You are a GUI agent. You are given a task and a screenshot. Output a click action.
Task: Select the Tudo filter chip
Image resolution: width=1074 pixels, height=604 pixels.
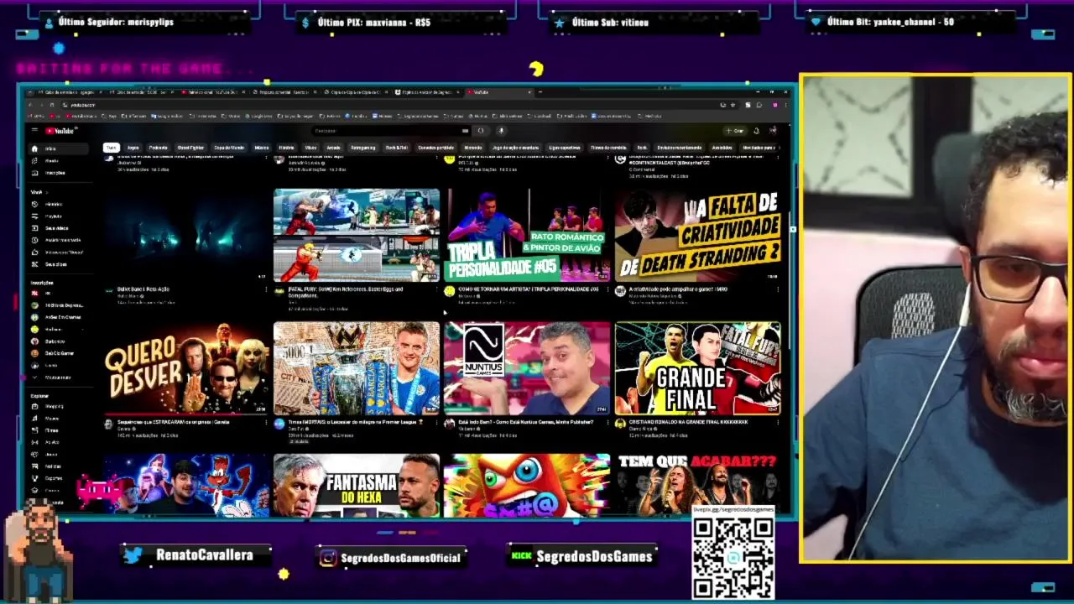point(111,148)
